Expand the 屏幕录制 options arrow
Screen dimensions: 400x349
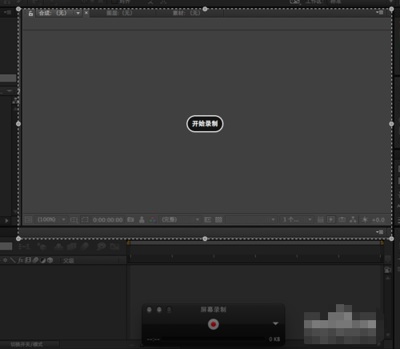[x=275, y=323]
